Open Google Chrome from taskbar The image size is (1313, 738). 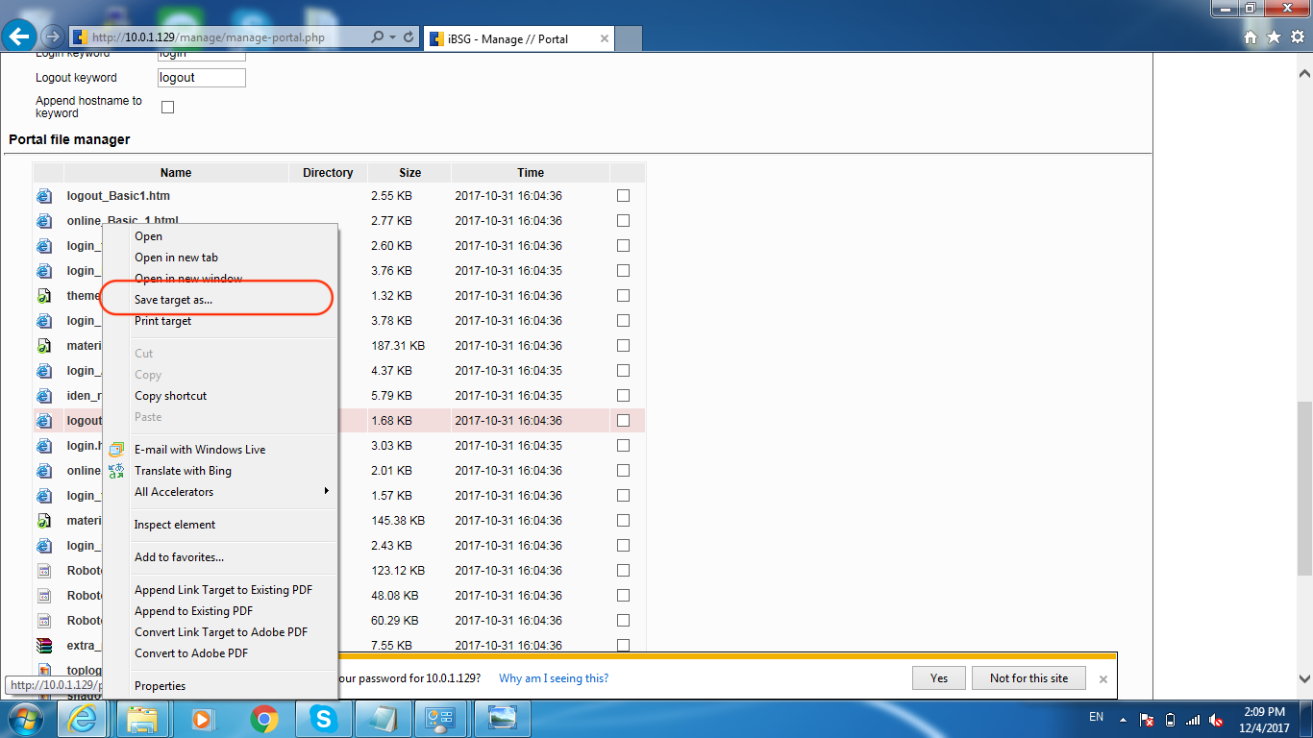point(263,719)
